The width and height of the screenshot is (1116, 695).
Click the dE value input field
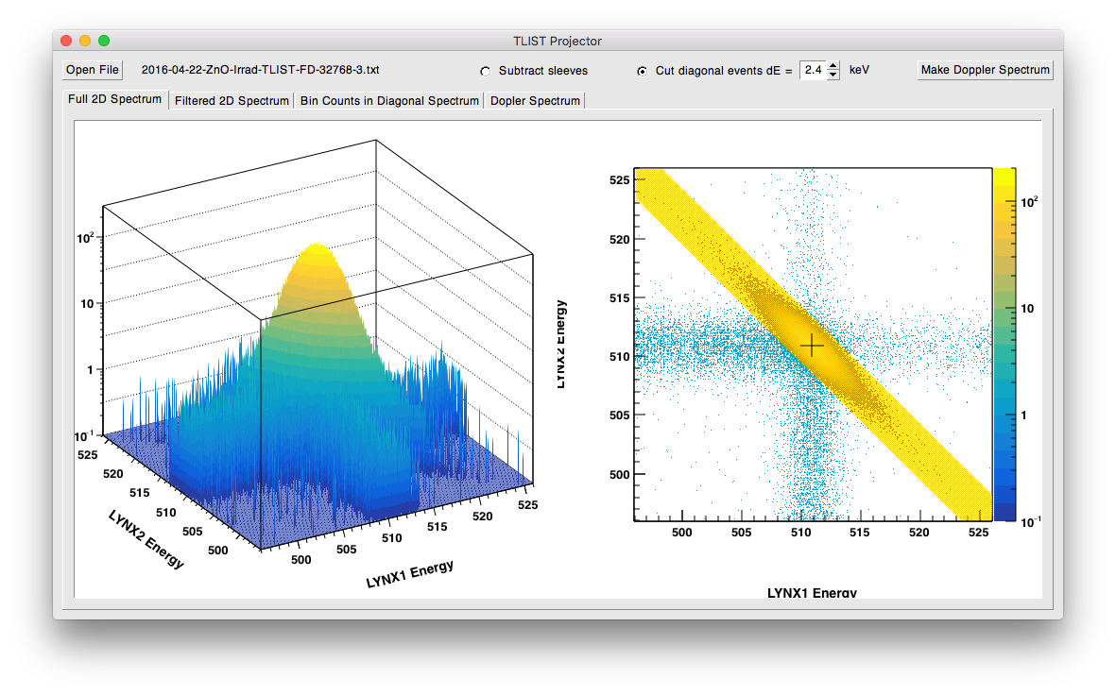[813, 70]
